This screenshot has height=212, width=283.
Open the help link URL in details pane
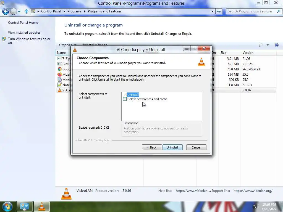coord(193,190)
